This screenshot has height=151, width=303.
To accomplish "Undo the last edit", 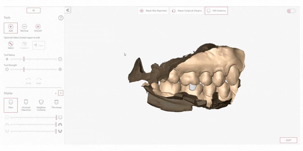I will pos(28,81).
